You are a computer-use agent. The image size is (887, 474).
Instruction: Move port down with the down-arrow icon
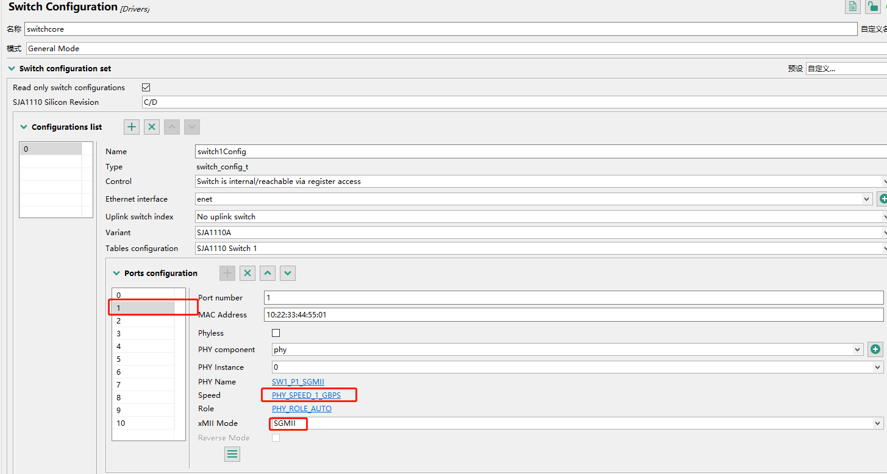287,273
